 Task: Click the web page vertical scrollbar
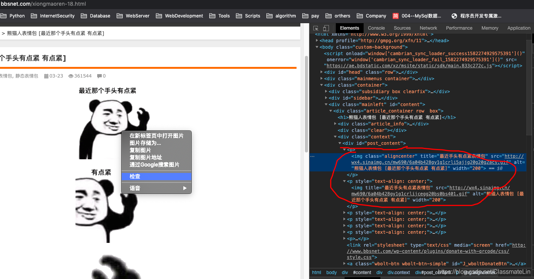306,103
